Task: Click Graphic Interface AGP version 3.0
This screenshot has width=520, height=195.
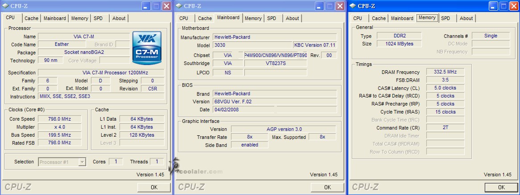Action: coord(284,129)
